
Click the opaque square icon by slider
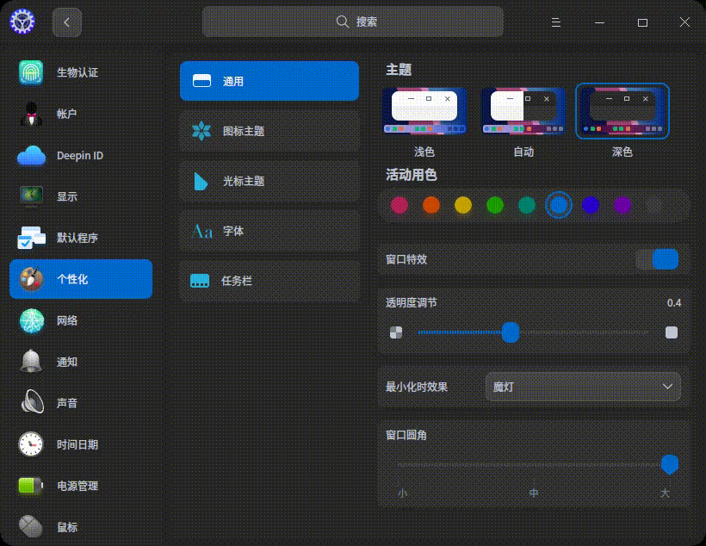[x=672, y=332]
